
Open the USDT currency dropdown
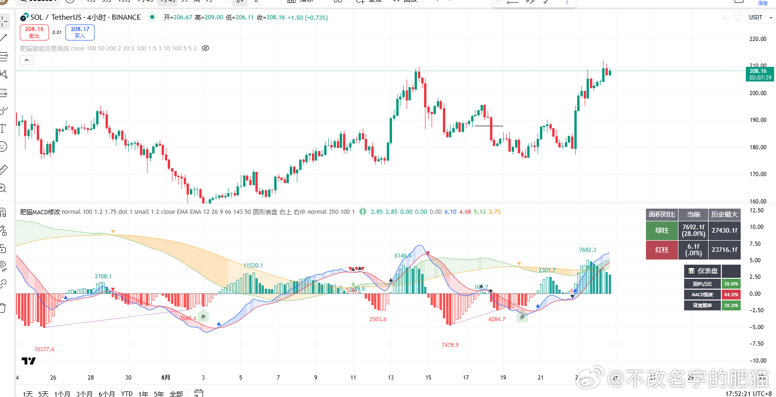[x=760, y=17]
